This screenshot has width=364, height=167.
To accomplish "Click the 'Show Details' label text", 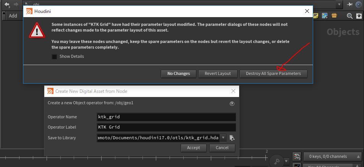I will pos(71,56).
